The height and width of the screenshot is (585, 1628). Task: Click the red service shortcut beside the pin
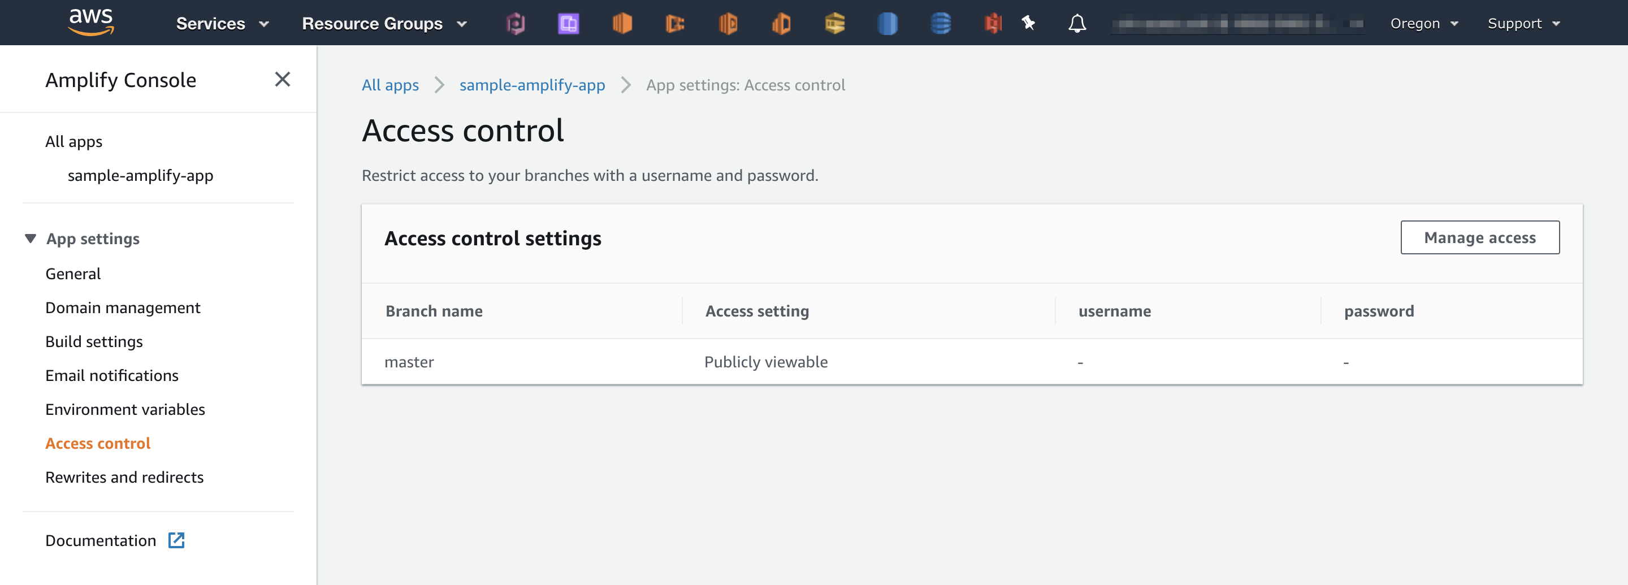[992, 23]
